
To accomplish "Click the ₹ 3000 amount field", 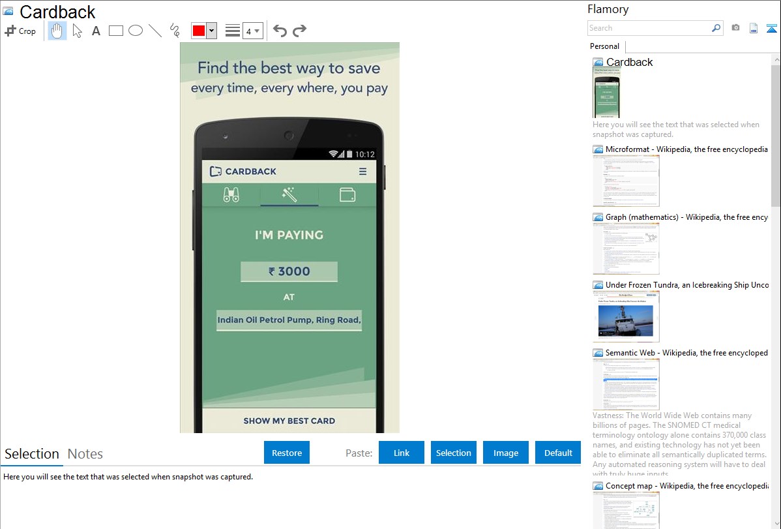I will pyautogui.click(x=289, y=271).
